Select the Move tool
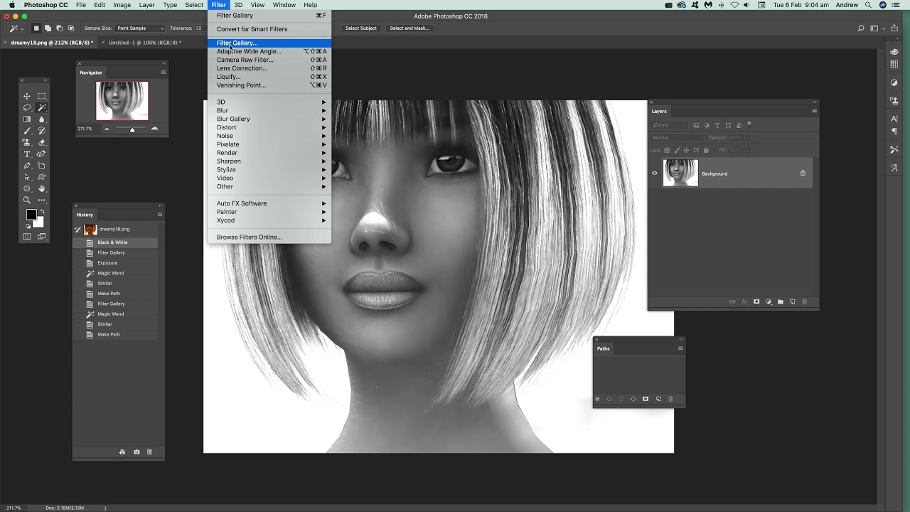The height and width of the screenshot is (512, 910). click(27, 96)
